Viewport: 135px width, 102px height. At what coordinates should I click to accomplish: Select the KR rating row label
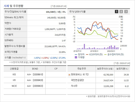[x=14, y=80]
